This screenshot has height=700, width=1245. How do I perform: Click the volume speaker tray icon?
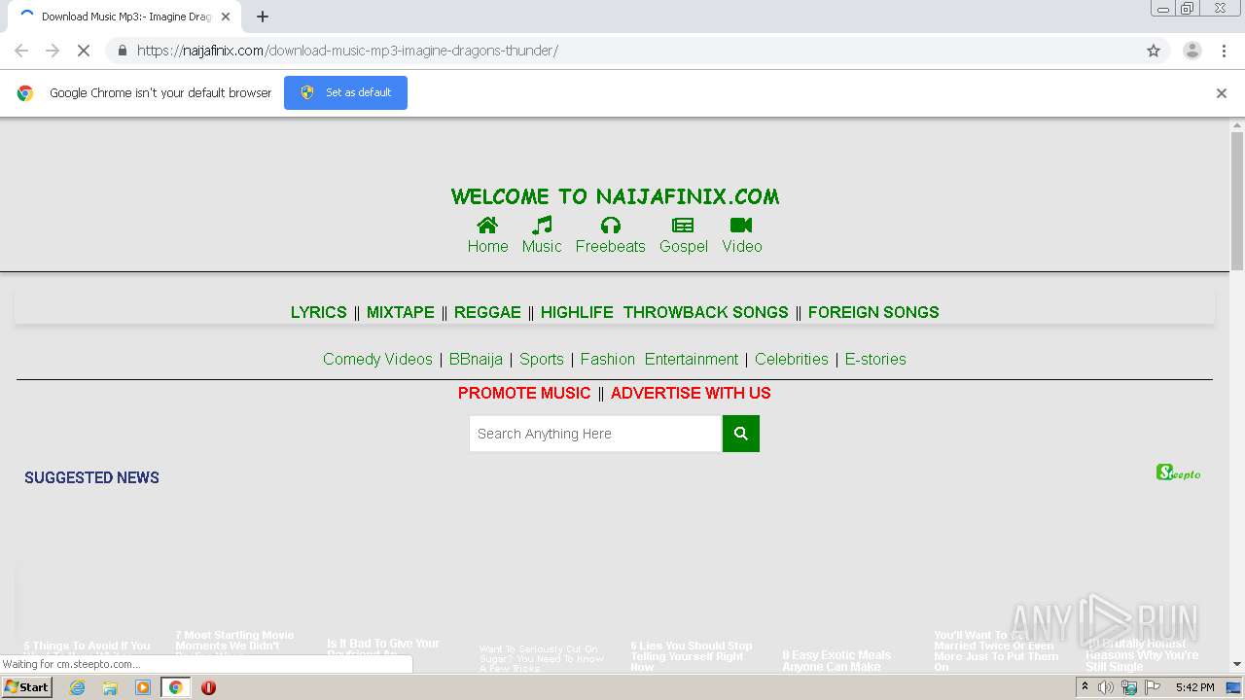pos(1106,687)
